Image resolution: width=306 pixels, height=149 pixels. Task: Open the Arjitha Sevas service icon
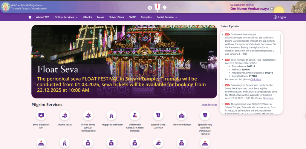tap(65, 115)
